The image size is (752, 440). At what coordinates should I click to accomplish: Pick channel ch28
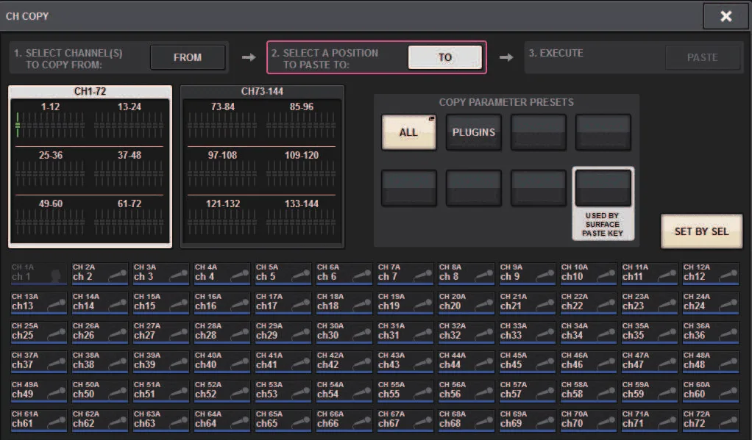(x=221, y=332)
